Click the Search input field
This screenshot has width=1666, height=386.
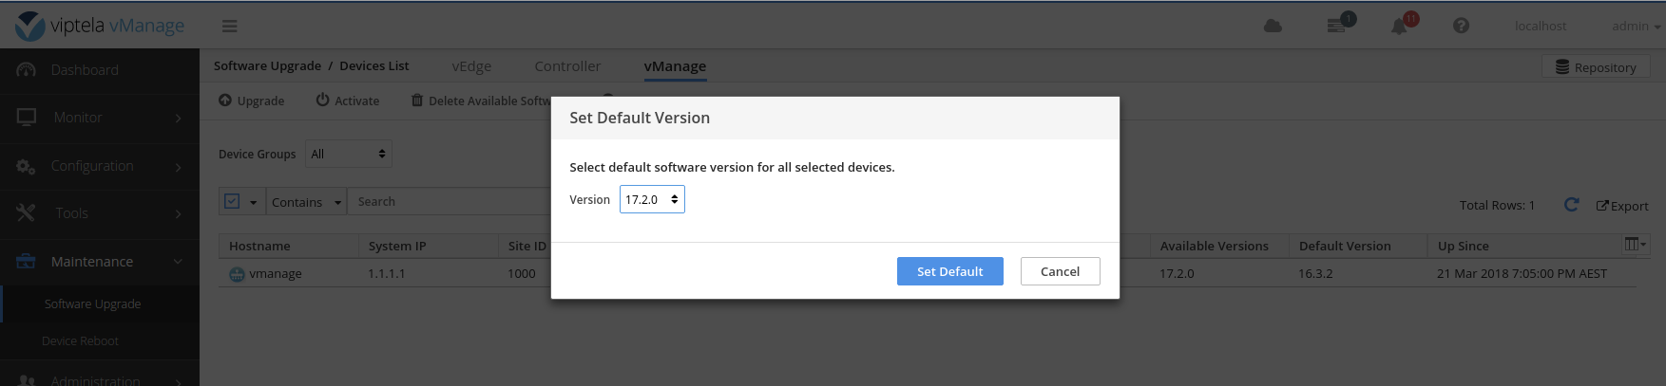pos(447,202)
